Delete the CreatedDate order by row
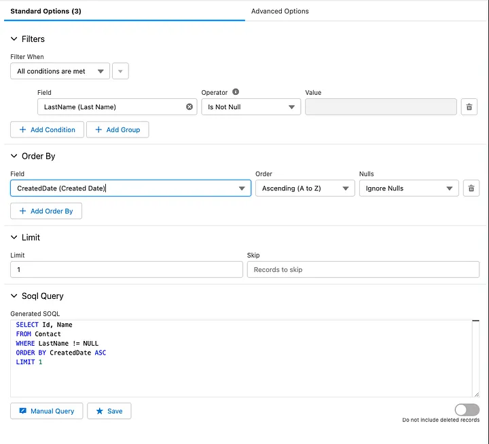This screenshot has height=444, width=489. click(x=471, y=188)
